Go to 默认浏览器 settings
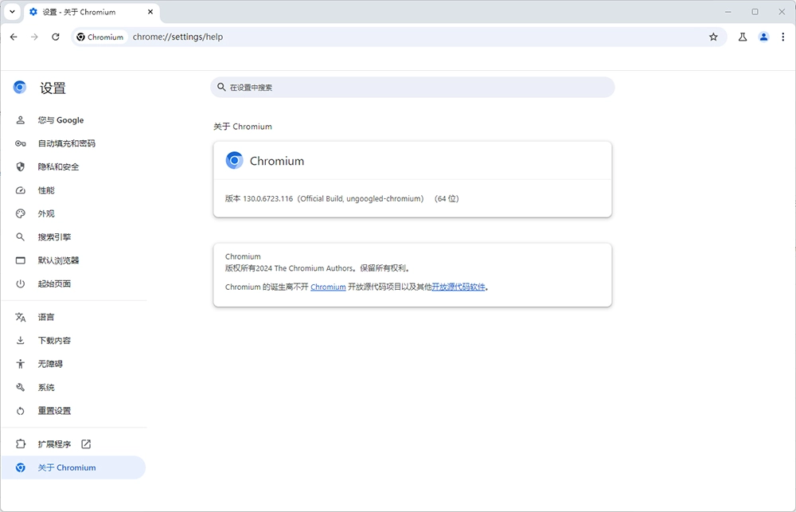 pos(73,260)
